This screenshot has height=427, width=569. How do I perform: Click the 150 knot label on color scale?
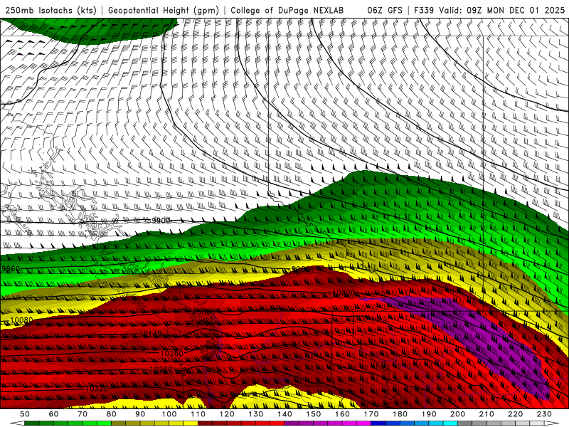pyautogui.click(x=314, y=414)
